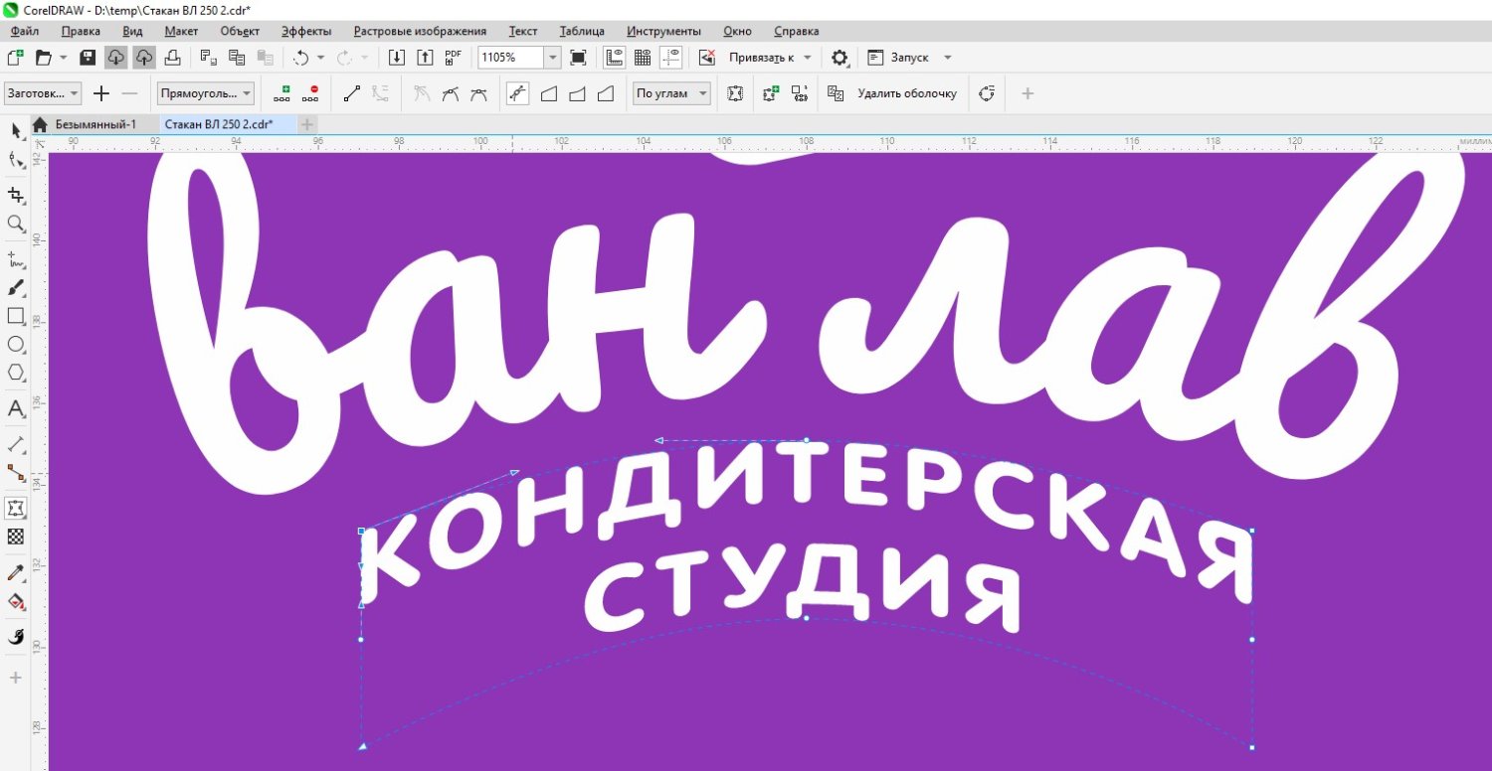
Task: Enable straight line envelope mode
Action: click(548, 93)
